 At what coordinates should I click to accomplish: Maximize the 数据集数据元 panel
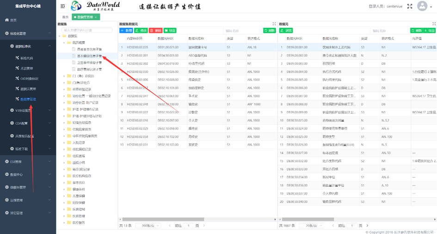click(274, 24)
